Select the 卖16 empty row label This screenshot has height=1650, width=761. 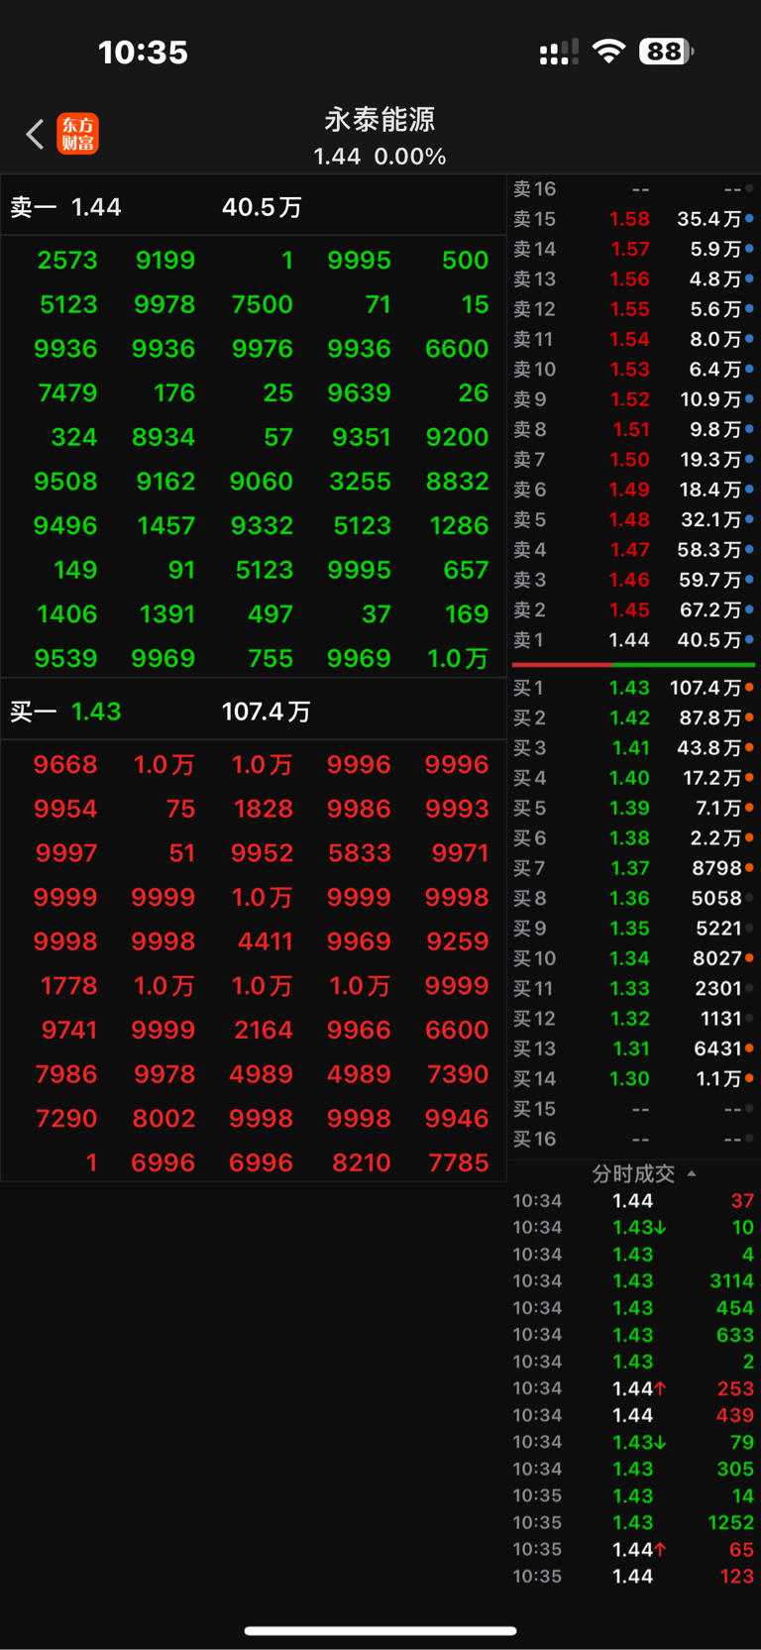point(534,188)
